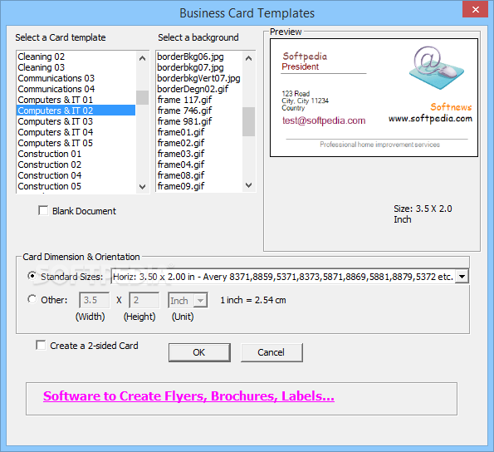Click background list scroll down arrow
Viewport: 494px width, 452px height.
tap(248, 185)
